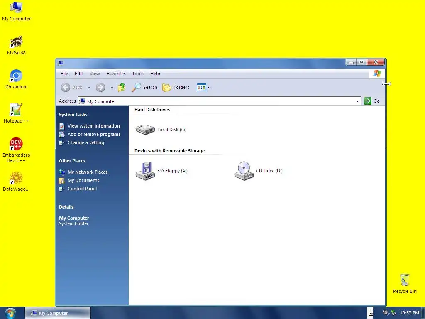Click the Address bar input field
This screenshot has height=319, width=425.
(220, 101)
